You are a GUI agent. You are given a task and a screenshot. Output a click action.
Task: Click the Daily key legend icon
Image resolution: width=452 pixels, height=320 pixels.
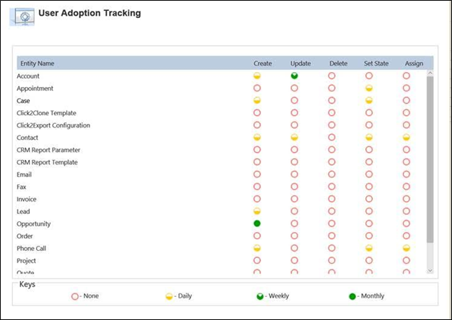[x=169, y=296]
